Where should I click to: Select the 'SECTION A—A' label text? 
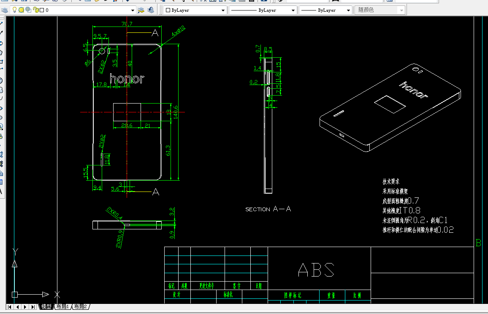(x=268, y=209)
